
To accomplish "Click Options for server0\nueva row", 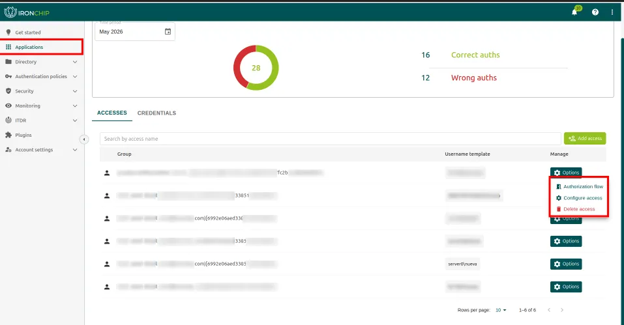I will (x=566, y=264).
